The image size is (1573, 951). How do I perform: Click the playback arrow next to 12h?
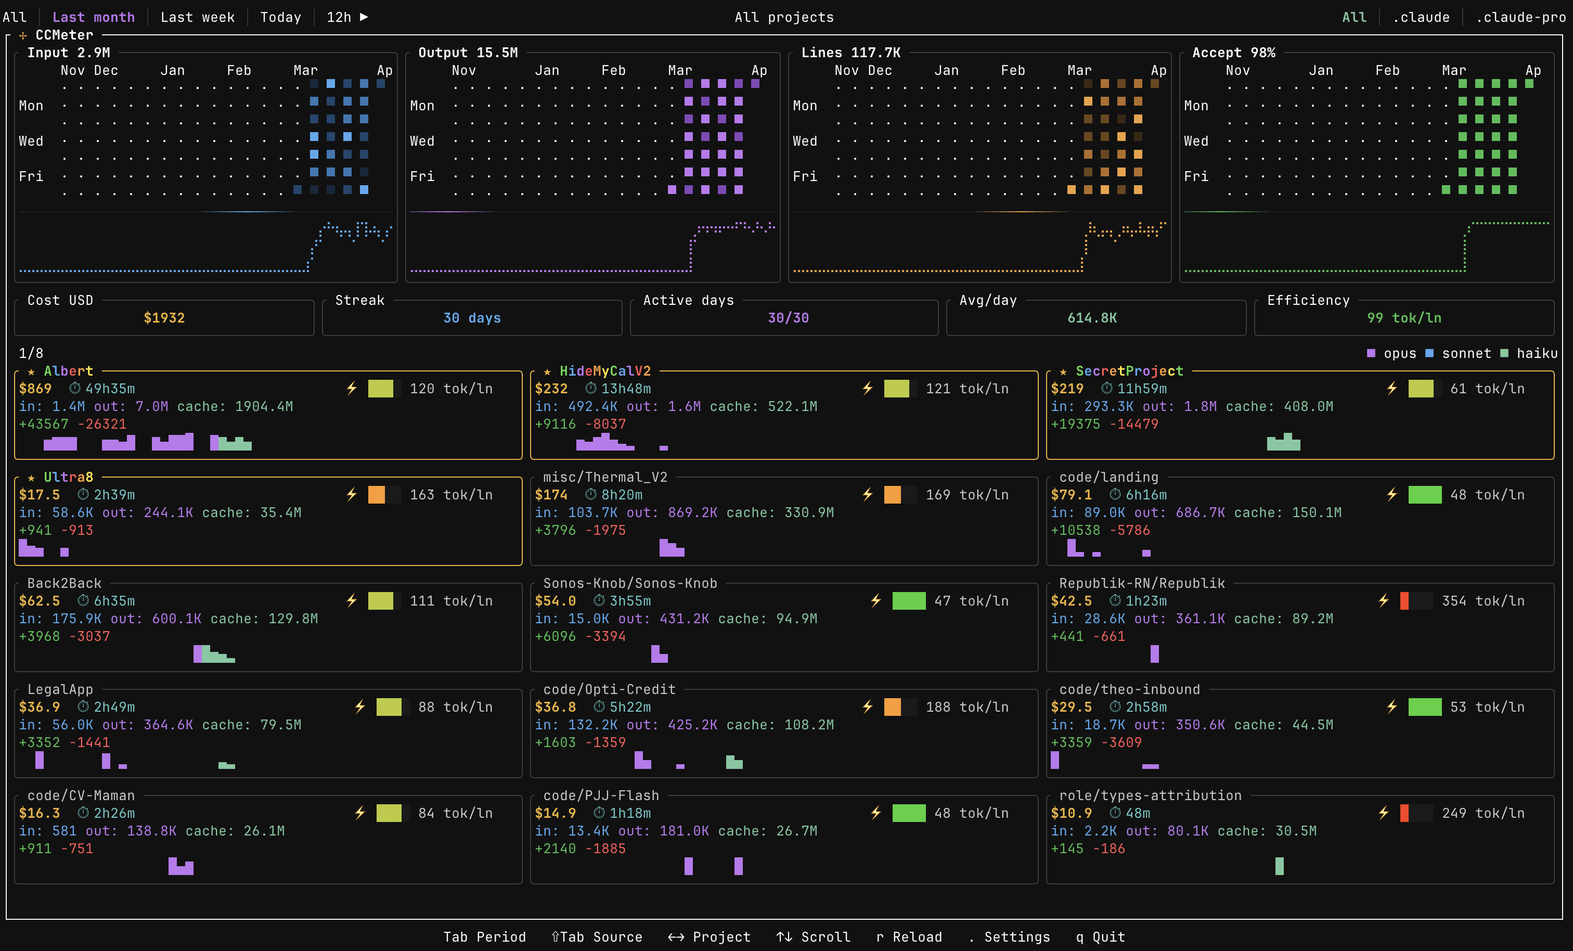pyautogui.click(x=365, y=17)
